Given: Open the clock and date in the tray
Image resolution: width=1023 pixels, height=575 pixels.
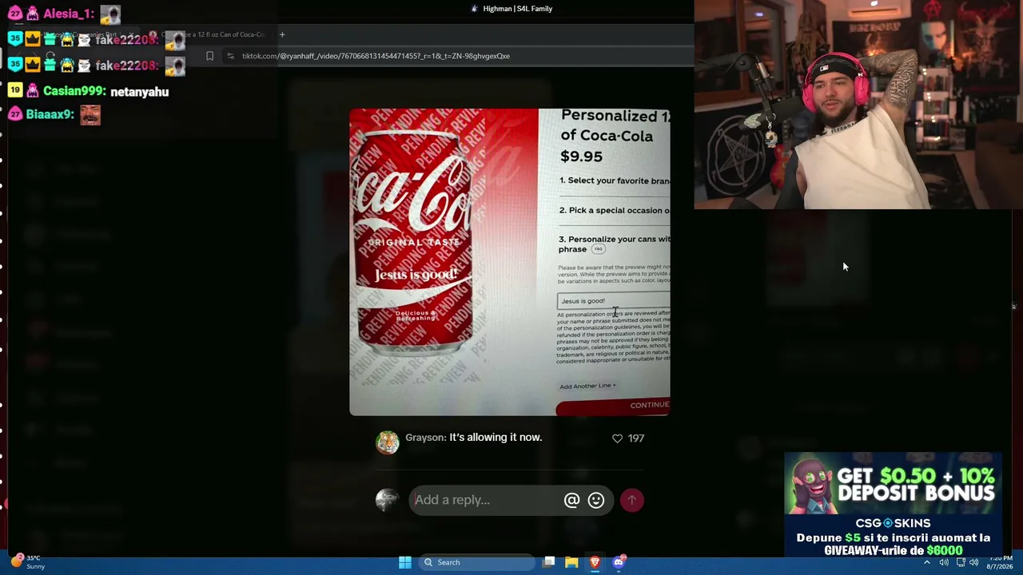Looking at the screenshot, I should click(x=1001, y=562).
